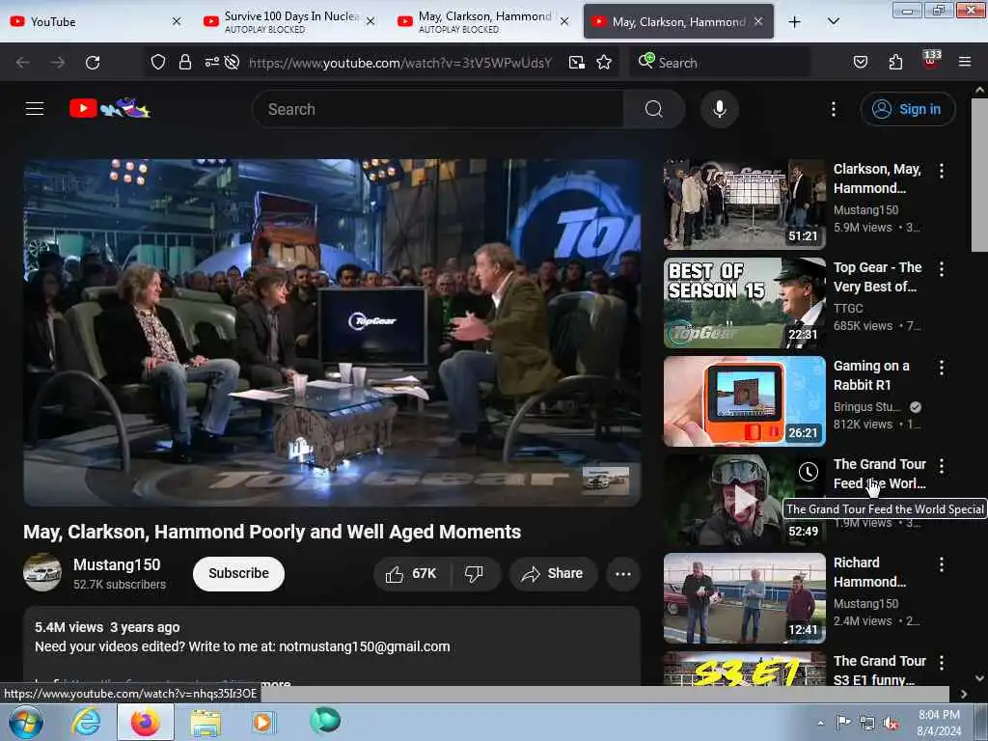The height and width of the screenshot is (741, 988).
Task: Open Clarkson, May, Hammond 51:21 thumbnail
Action: (x=744, y=205)
